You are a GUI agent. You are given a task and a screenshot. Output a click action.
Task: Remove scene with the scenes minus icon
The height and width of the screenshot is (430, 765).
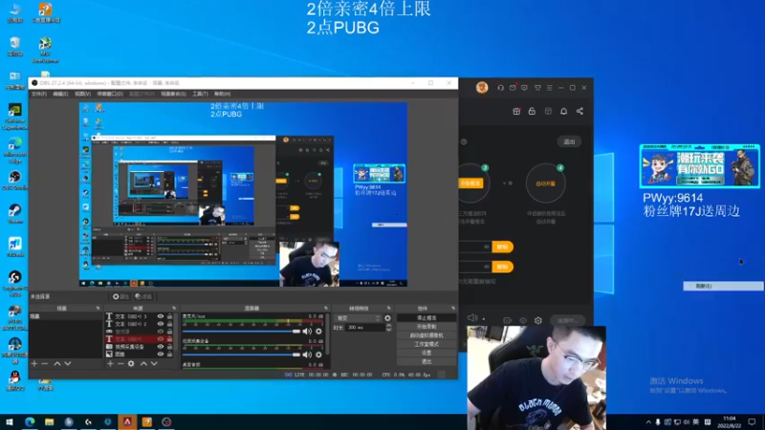coord(44,364)
